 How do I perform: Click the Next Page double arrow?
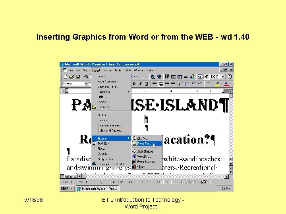[x=231, y=172]
